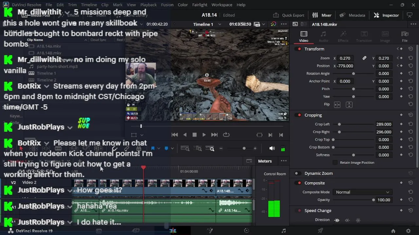Open the Deliver page from bottom bar
This screenshot has height=235, width=419.
point(320,231)
